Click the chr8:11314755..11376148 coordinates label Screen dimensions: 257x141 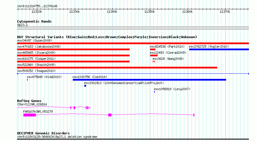coord(37,6)
